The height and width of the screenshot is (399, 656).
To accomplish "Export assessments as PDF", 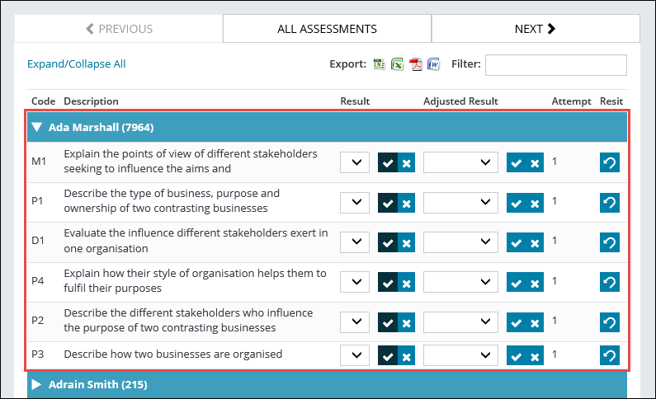I will click(416, 64).
